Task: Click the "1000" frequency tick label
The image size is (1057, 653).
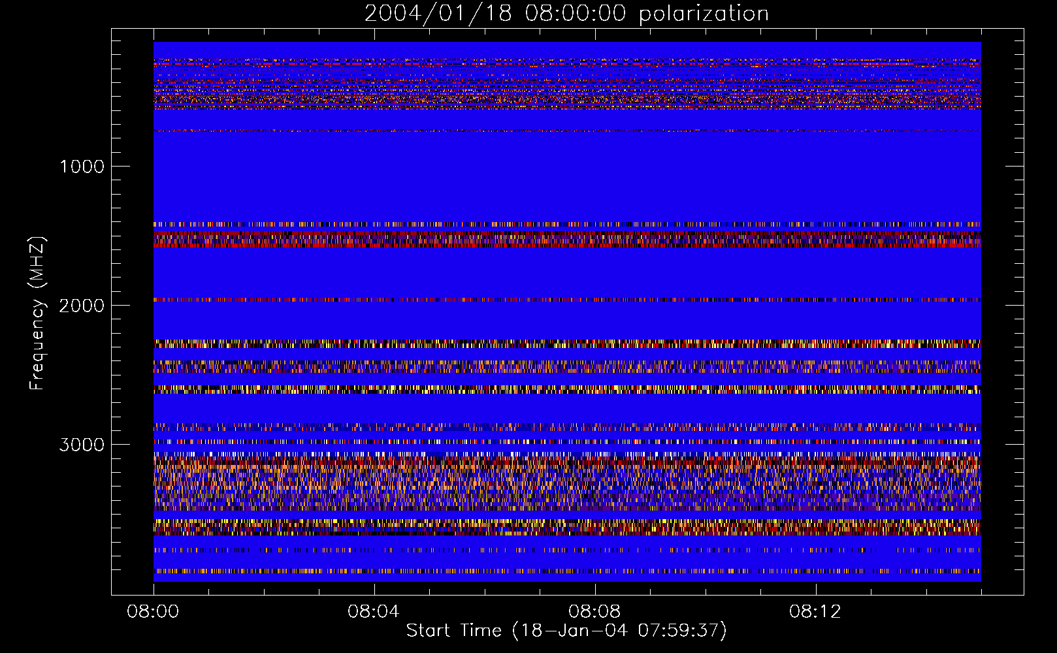Action: click(x=82, y=167)
